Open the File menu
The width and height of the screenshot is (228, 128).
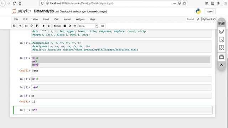16,19
